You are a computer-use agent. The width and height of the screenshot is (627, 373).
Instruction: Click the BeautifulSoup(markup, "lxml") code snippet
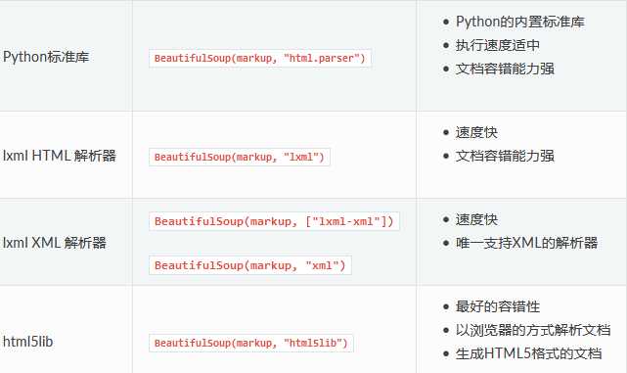pos(240,157)
